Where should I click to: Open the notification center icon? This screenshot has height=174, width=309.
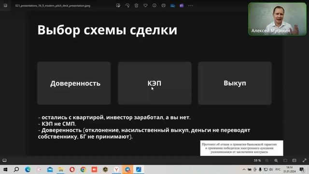click(x=302, y=170)
